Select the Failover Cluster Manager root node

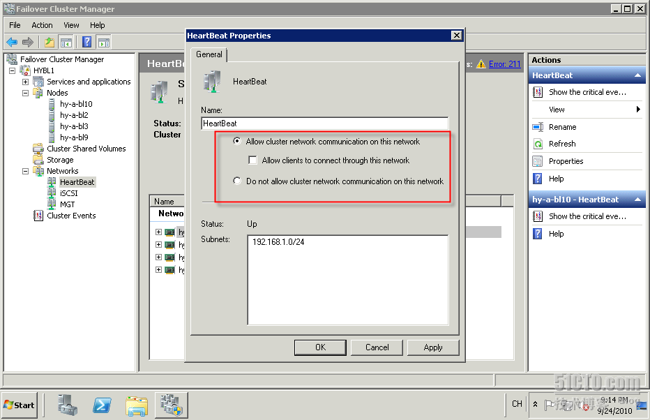(62, 59)
